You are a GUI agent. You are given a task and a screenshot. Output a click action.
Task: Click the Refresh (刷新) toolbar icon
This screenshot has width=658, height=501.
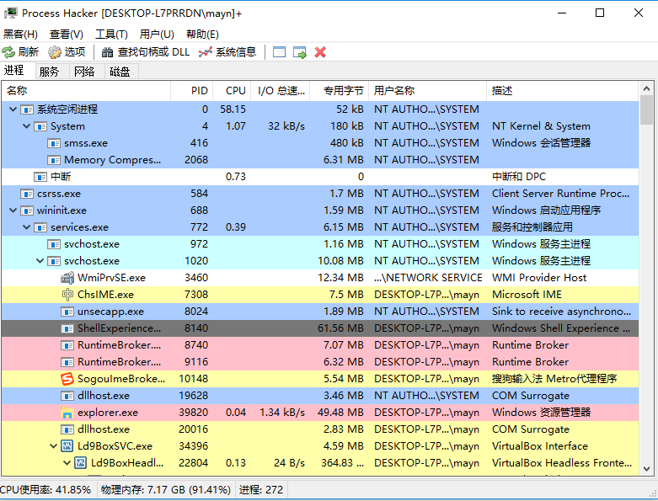9,52
